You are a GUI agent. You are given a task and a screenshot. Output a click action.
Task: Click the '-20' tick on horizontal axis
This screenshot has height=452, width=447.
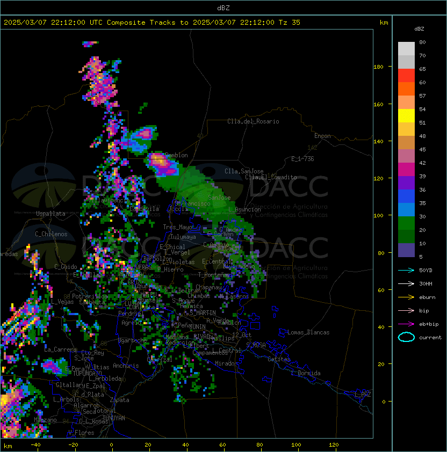(x=73, y=445)
